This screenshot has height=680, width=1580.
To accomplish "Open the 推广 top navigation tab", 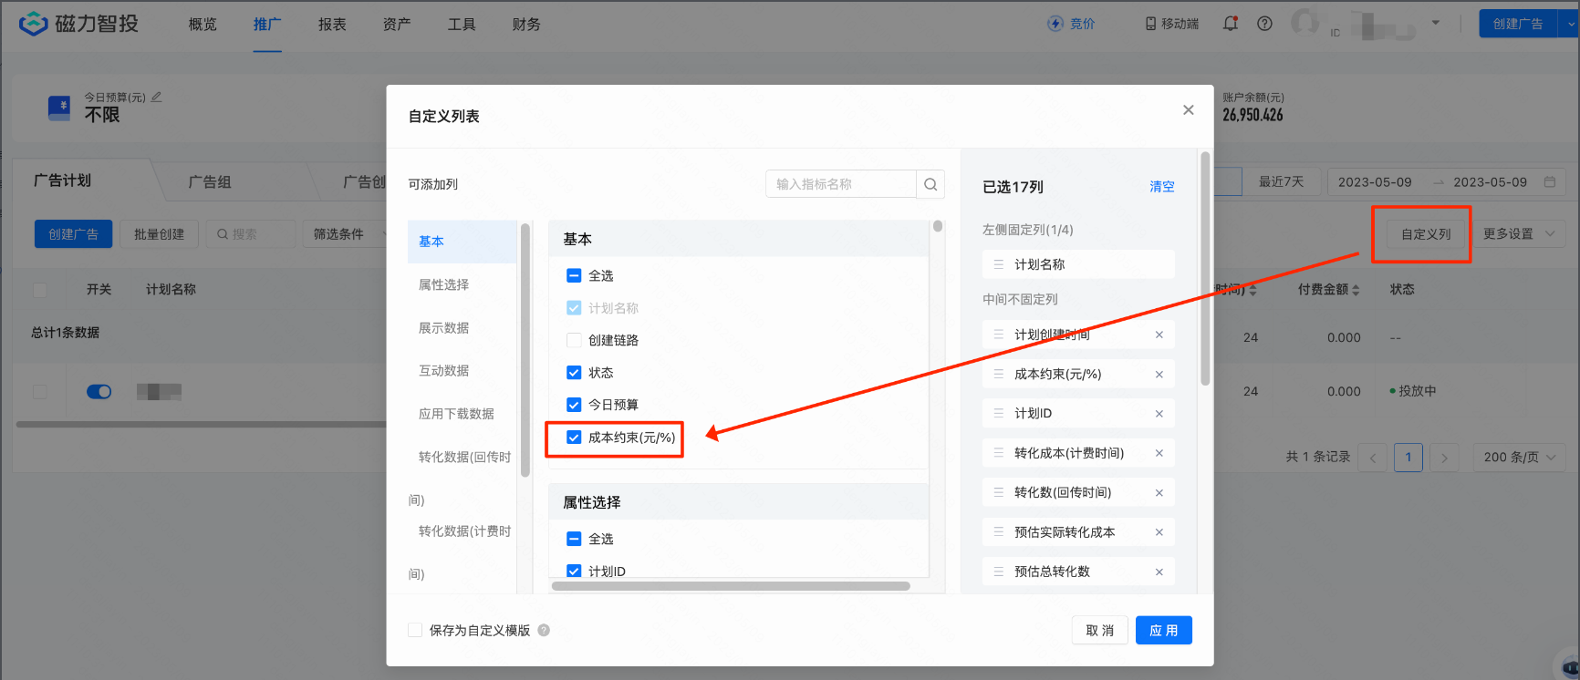I will click(x=267, y=25).
